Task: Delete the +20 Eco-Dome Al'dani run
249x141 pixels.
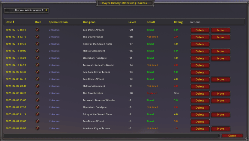Action: pyautogui.click(x=200, y=30)
